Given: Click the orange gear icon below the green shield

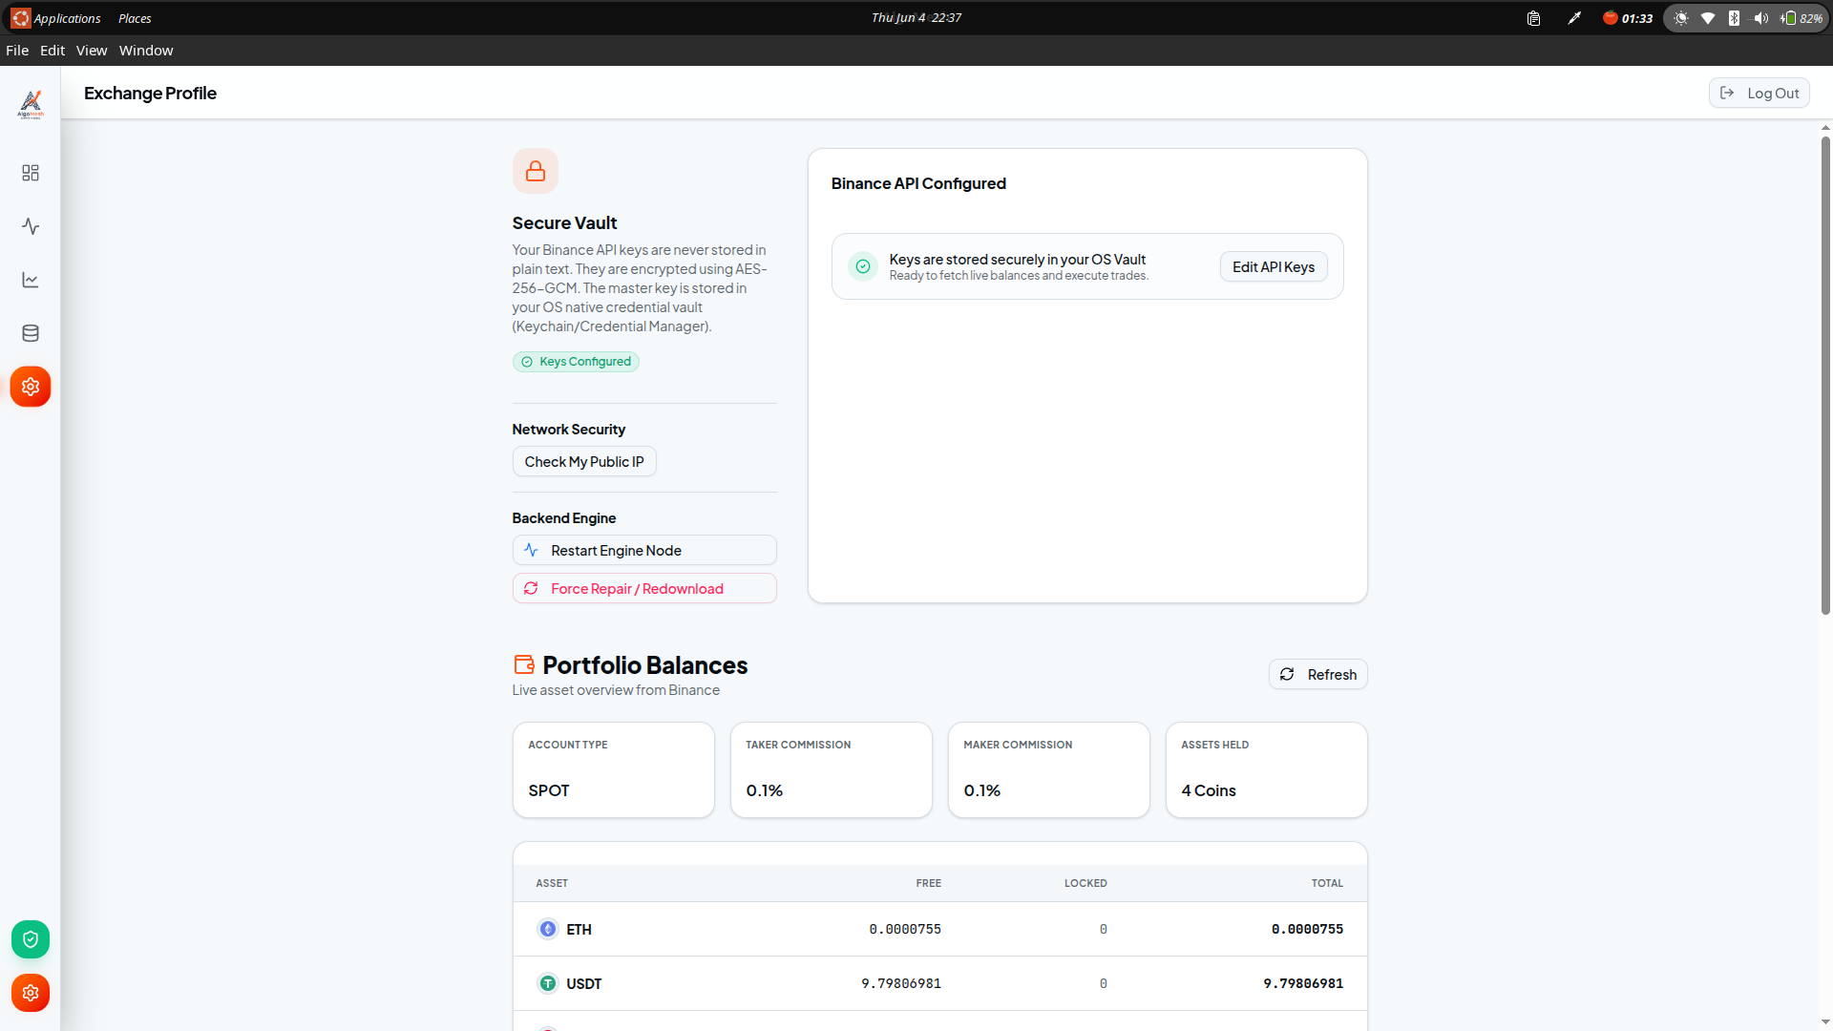Looking at the screenshot, I should [x=31, y=993].
